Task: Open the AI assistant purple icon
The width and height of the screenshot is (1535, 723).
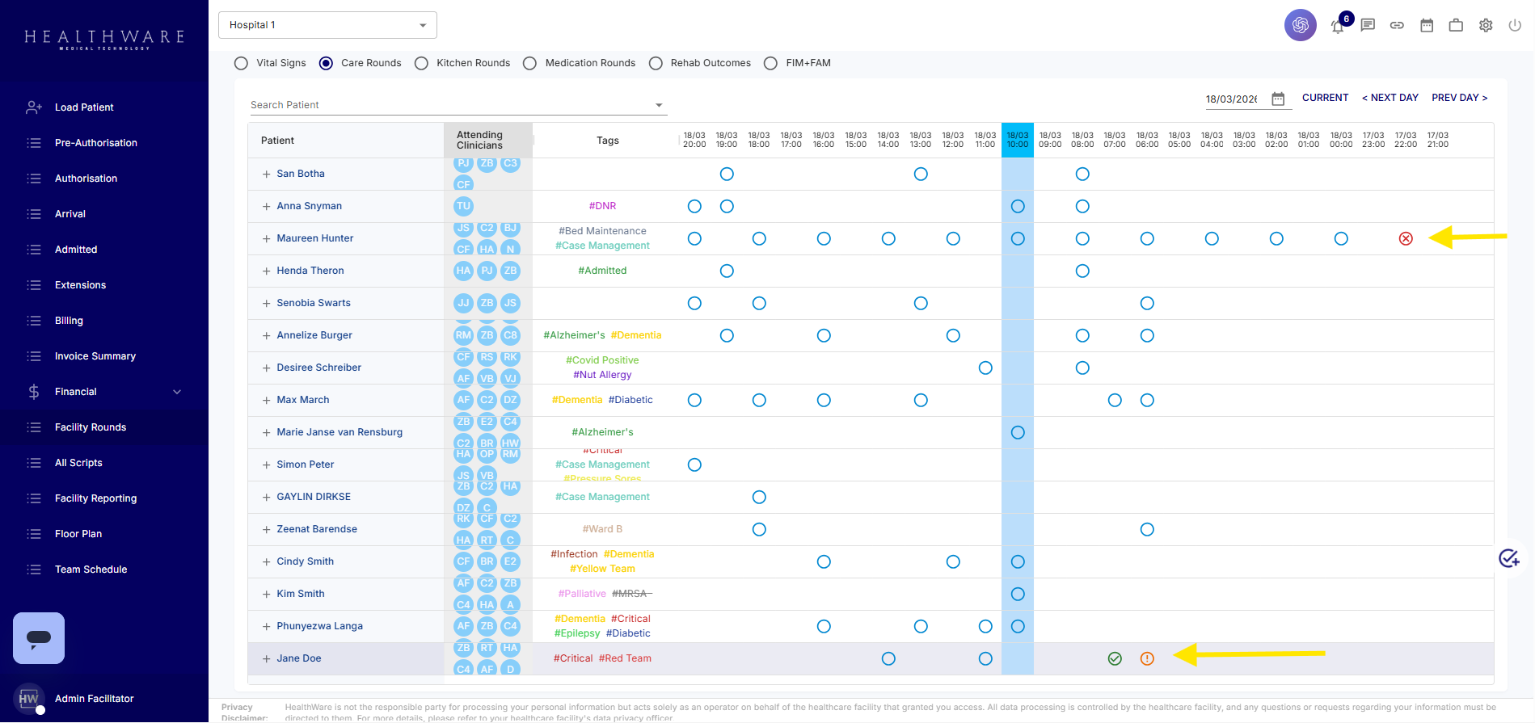Action: click(1300, 25)
